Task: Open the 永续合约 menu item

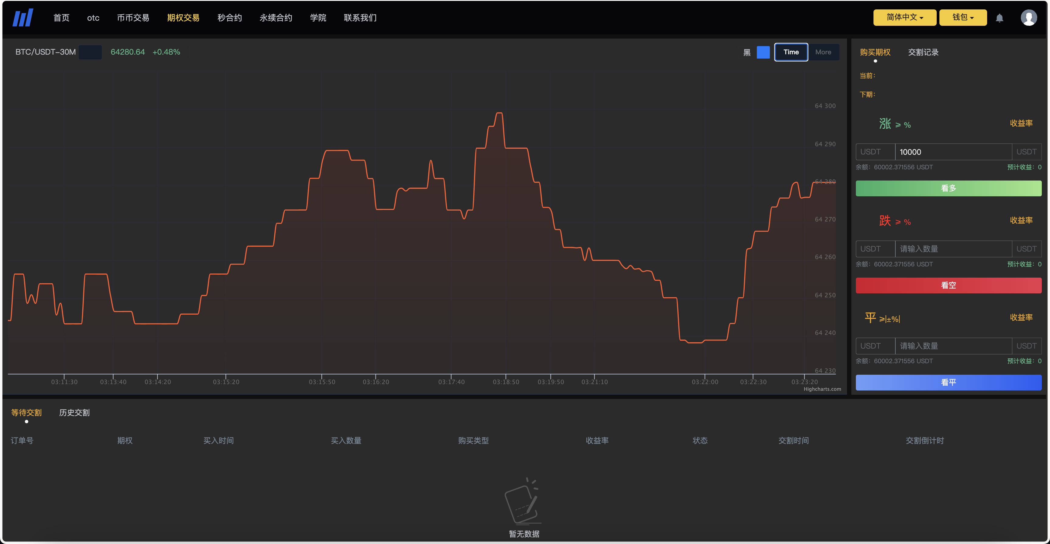Action: point(276,18)
